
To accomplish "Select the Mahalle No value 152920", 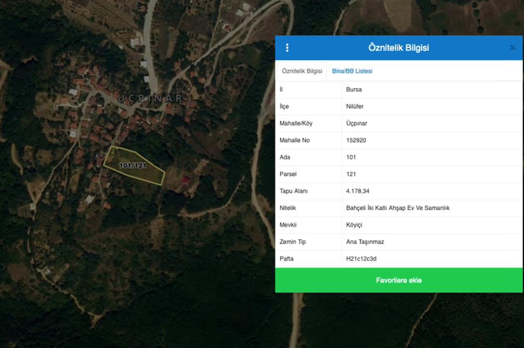I will pyautogui.click(x=357, y=140).
